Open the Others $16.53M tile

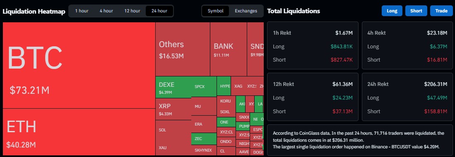pos(183,49)
